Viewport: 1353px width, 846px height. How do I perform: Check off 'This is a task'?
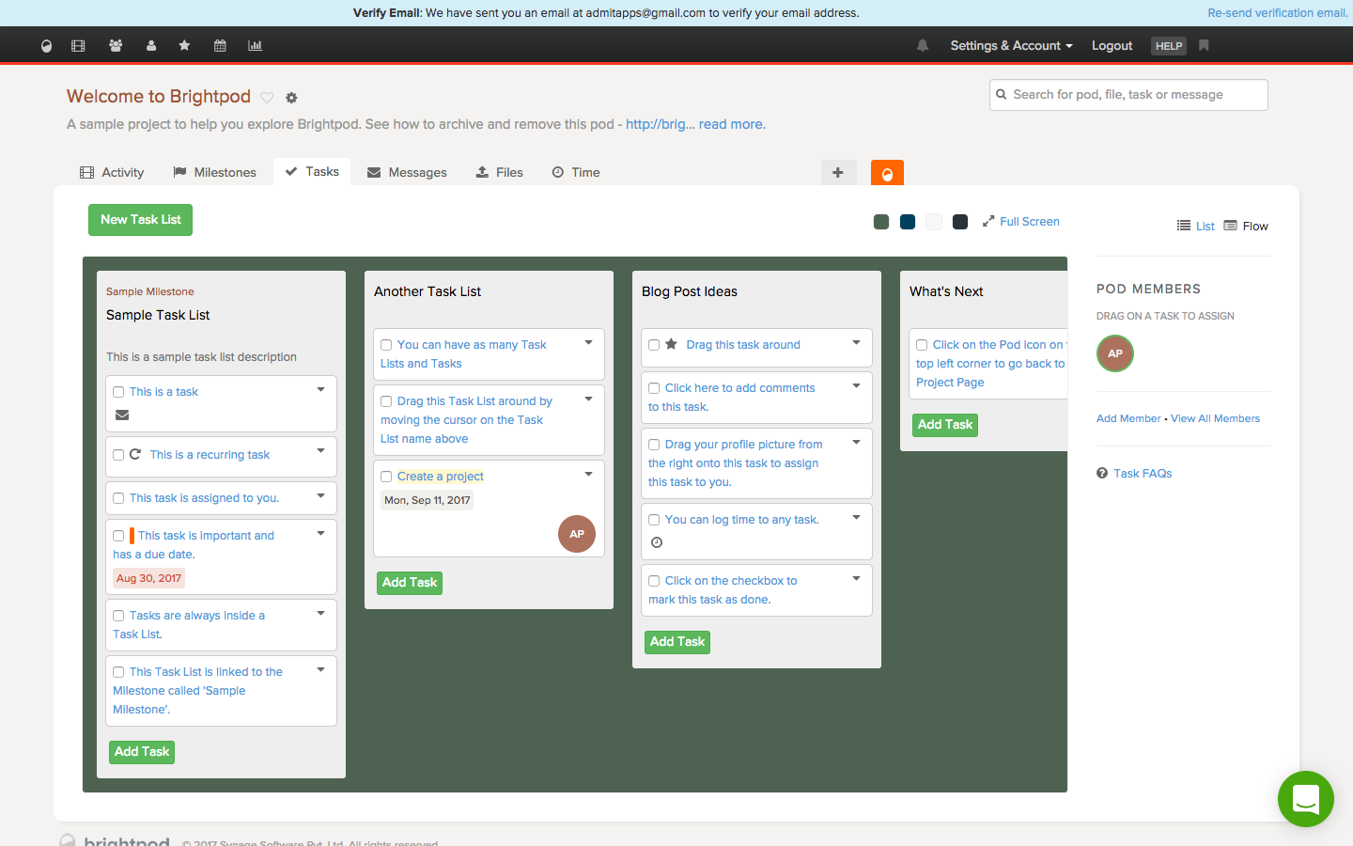coord(118,392)
